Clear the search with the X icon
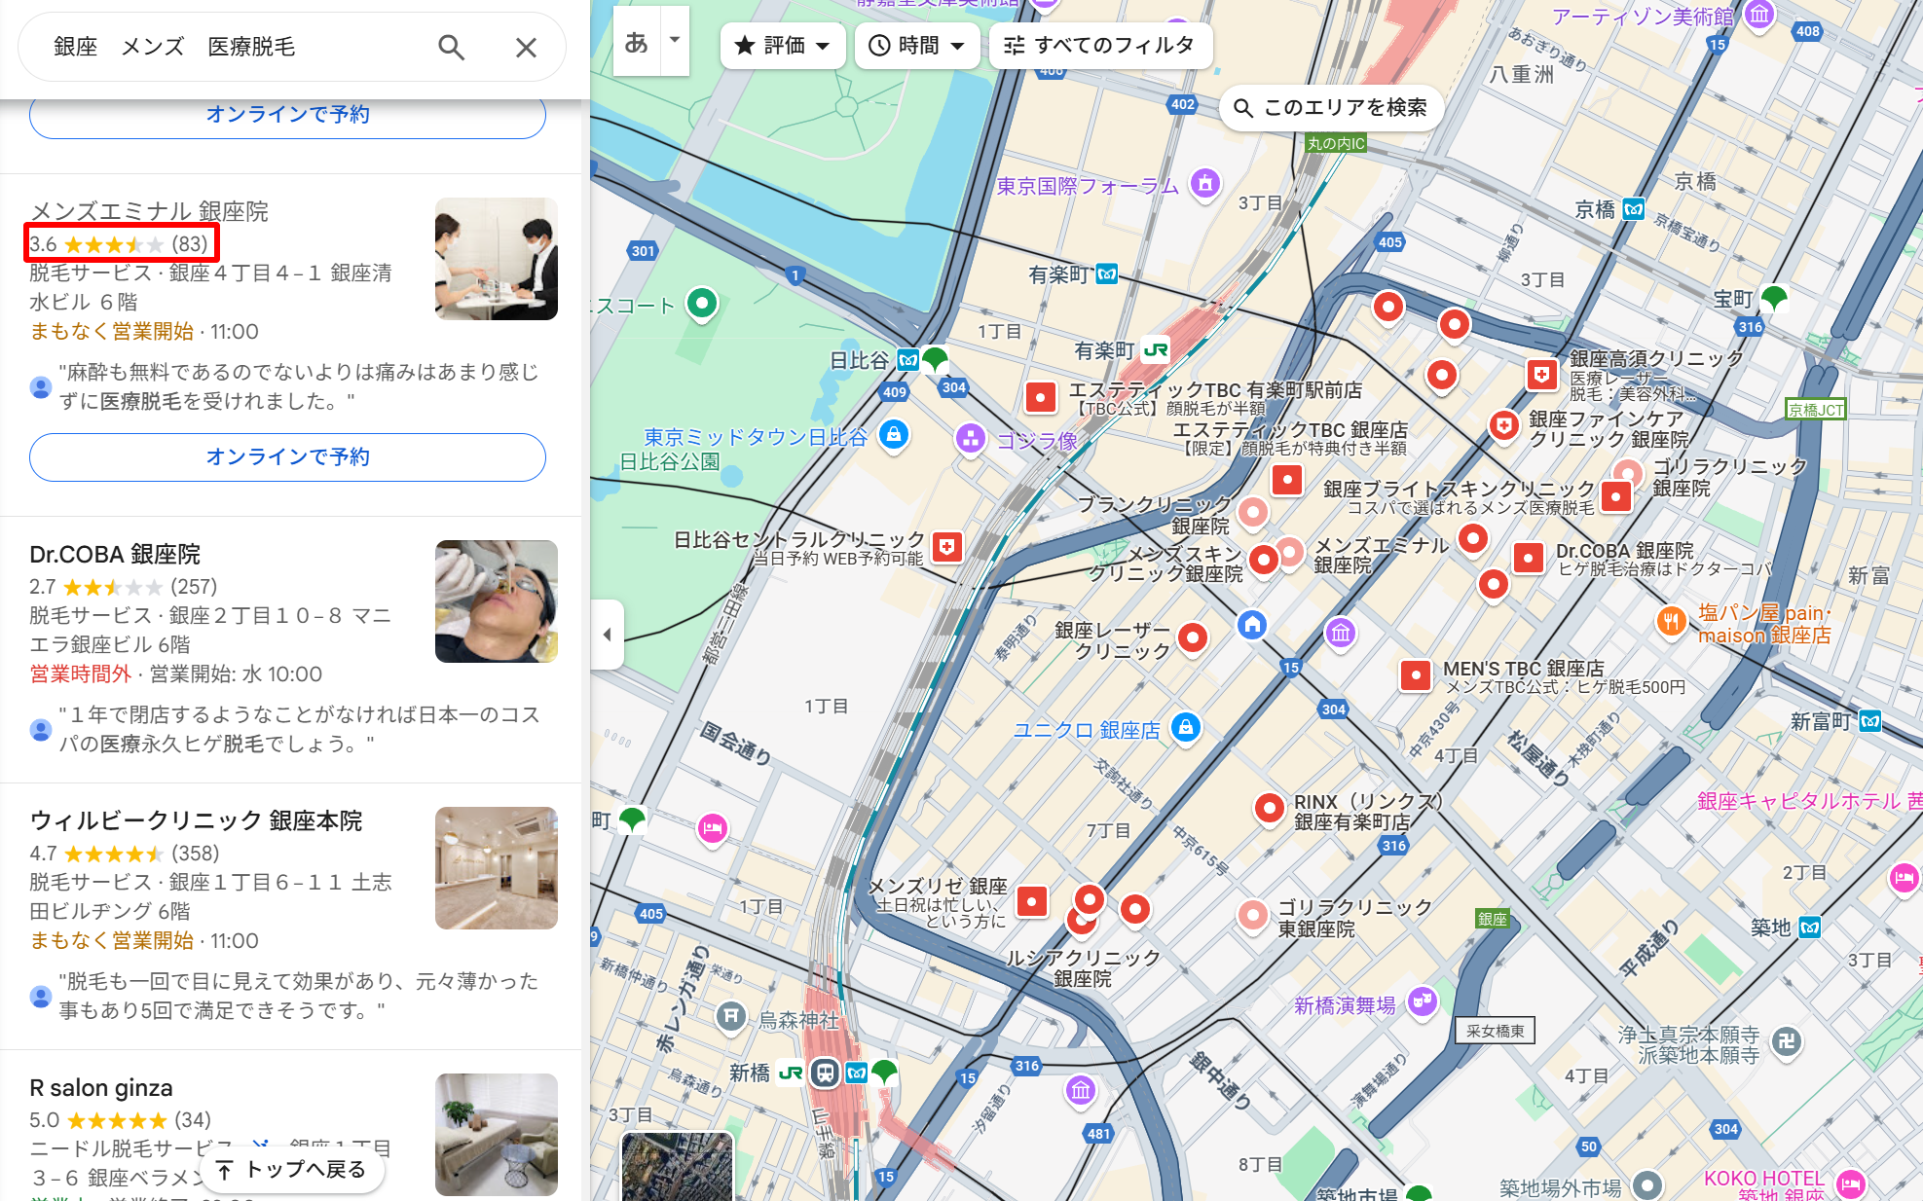Image resolution: width=1923 pixels, height=1201 pixels. pyautogui.click(x=526, y=47)
